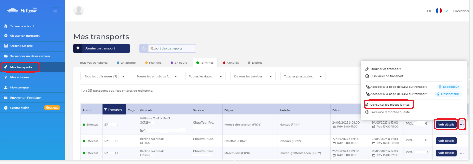The width and height of the screenshot is (473, 164).
Task: Go to Mes transports in sidebar
Action: coord(33,67)
